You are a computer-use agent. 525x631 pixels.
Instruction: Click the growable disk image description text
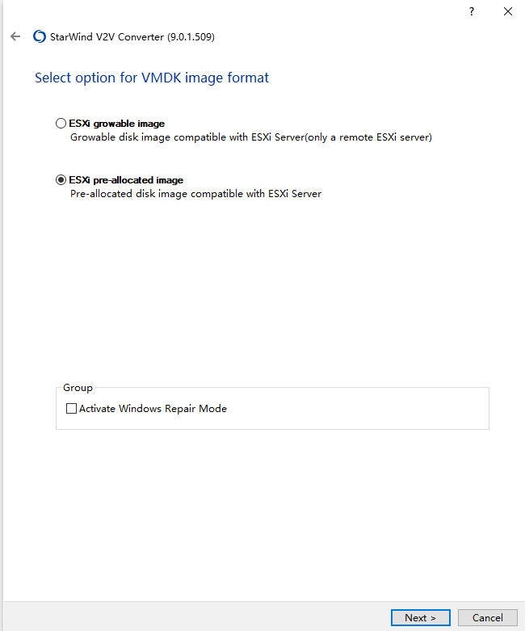[251, 137]
